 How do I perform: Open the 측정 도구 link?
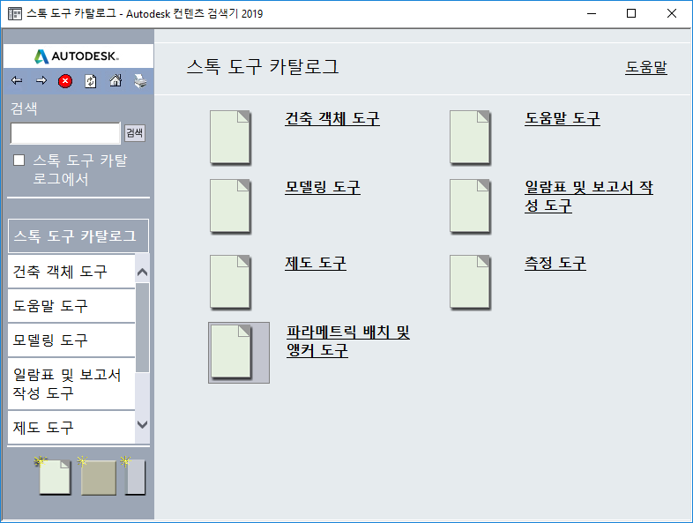(x=555, y=263)
